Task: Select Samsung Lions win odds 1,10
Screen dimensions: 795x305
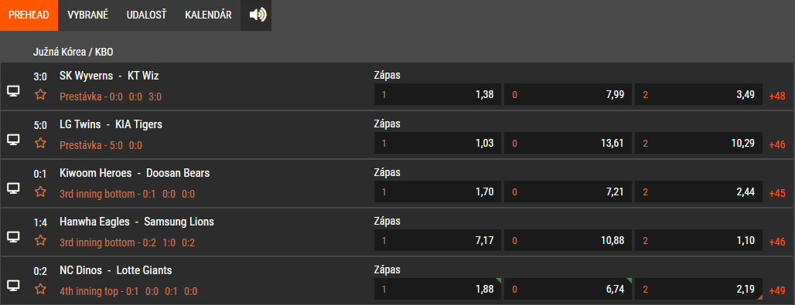Action: click(698, 240)
